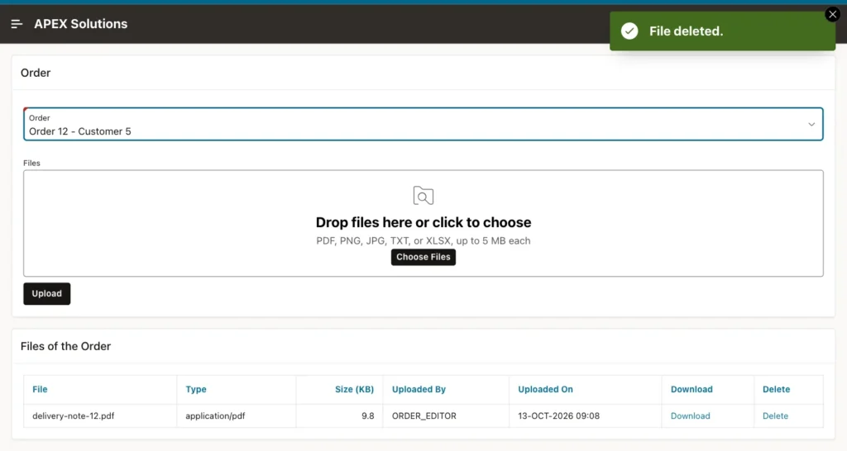The height and width of the screenshot is (451, 847).
Task: Click the success checkmark icon in notification
Action: (x=629, y=31)
